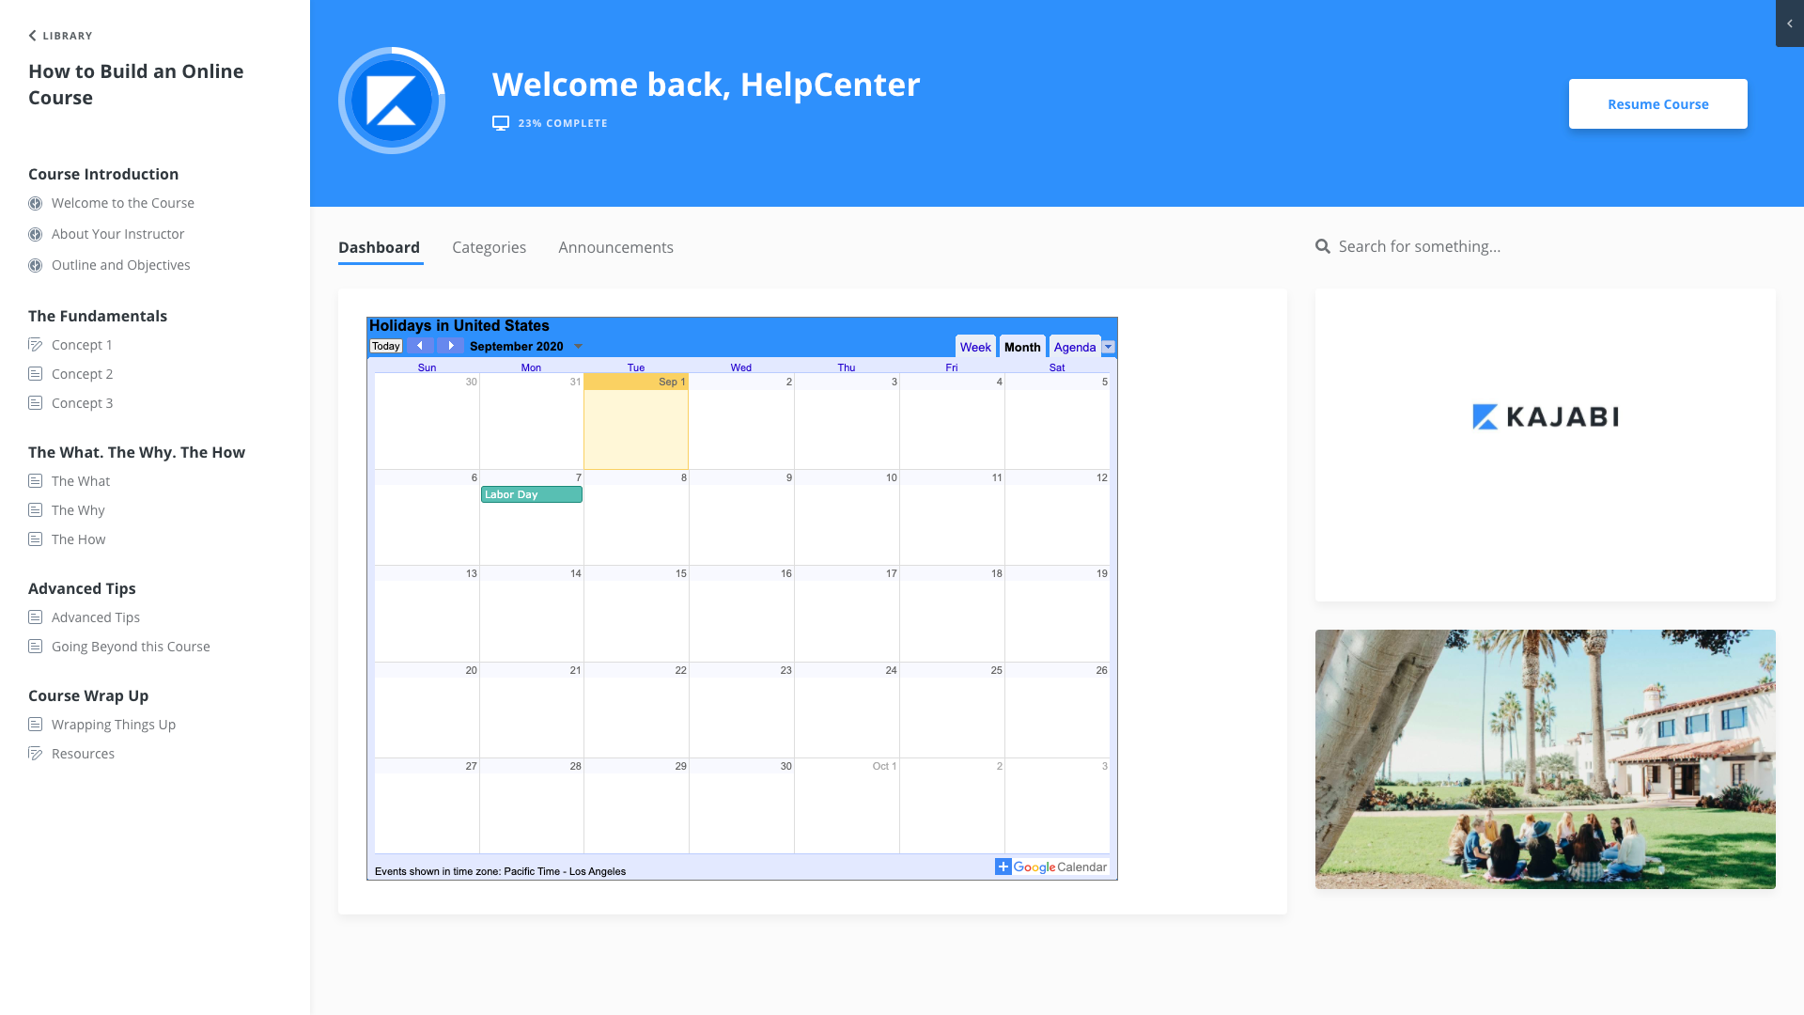Click the Resume Course button

click(x=1657, y=102)
